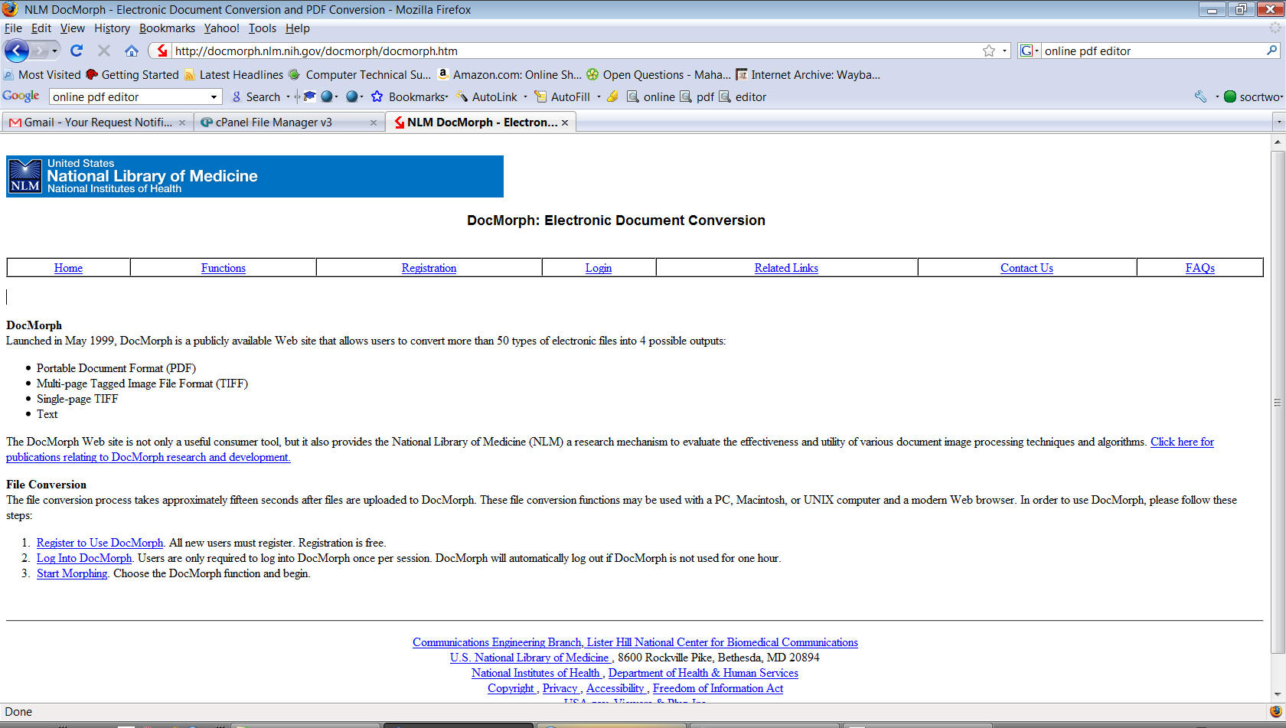Open the Getting Started bookmark

(x=132, y=74)
